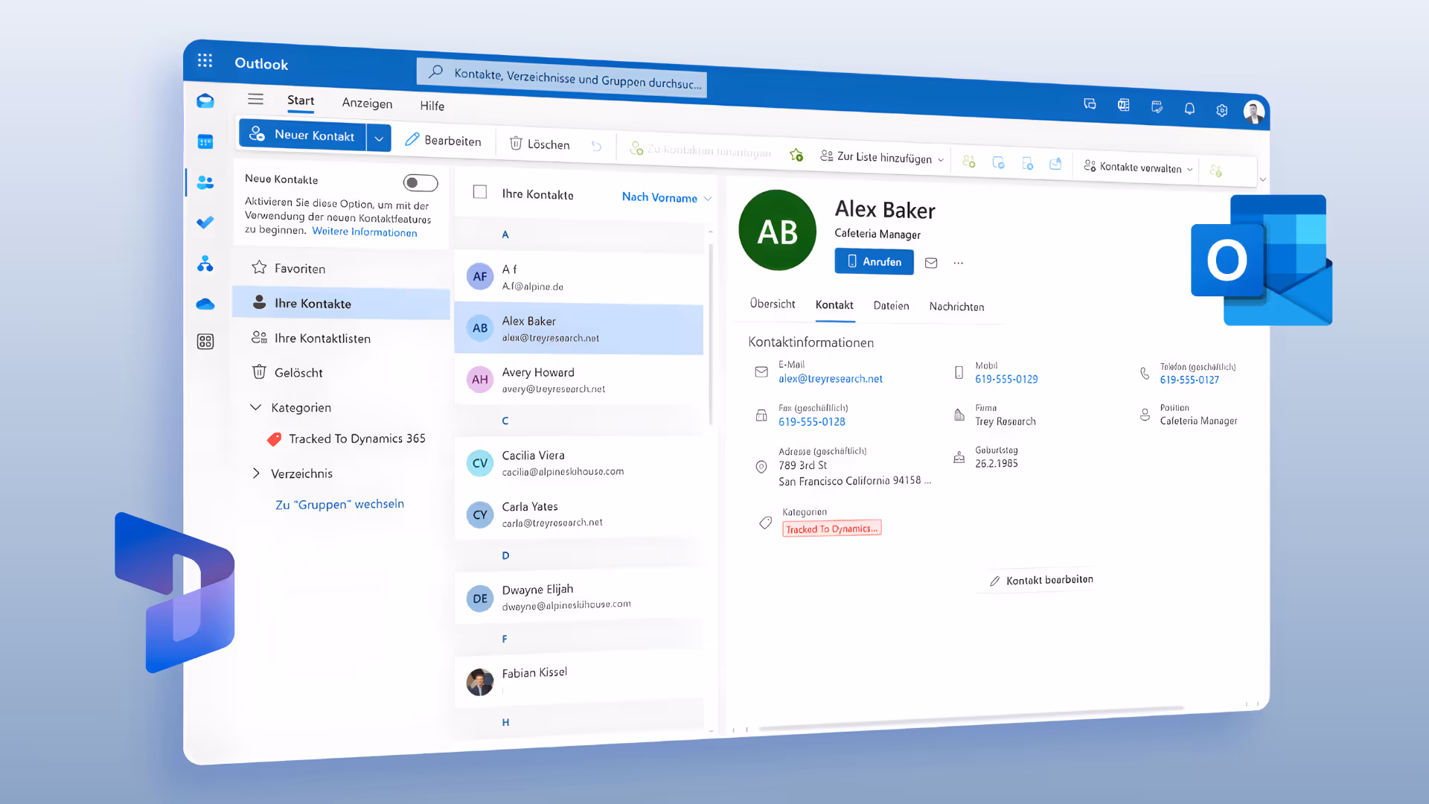Open More apps grid icon
The height and width of the screenshot is (804, 1429).
pyautogui.click(x=205, y=342)
